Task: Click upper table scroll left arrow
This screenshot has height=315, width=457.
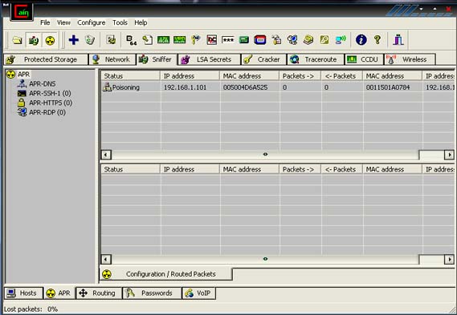Action: [106, 155]
